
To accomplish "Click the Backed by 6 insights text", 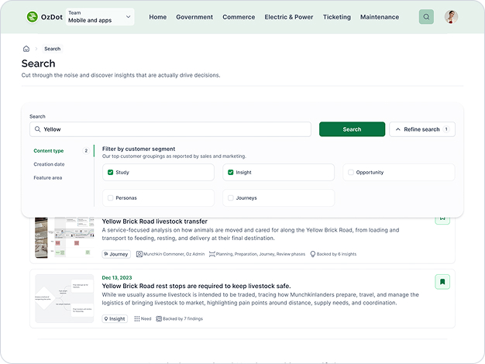I will point(336,254).
